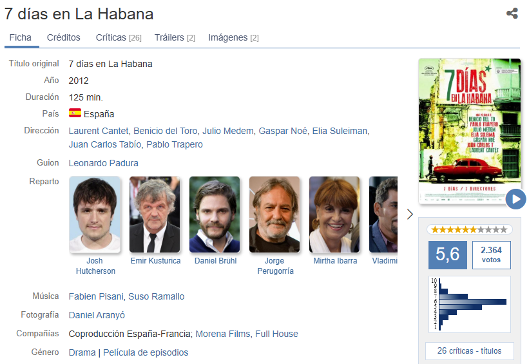Image resolution: width=529 pixels, height=364 pixels.
Task: Switch to the Créditos tab
Action: pyautogui.click(x=63, y=37)
